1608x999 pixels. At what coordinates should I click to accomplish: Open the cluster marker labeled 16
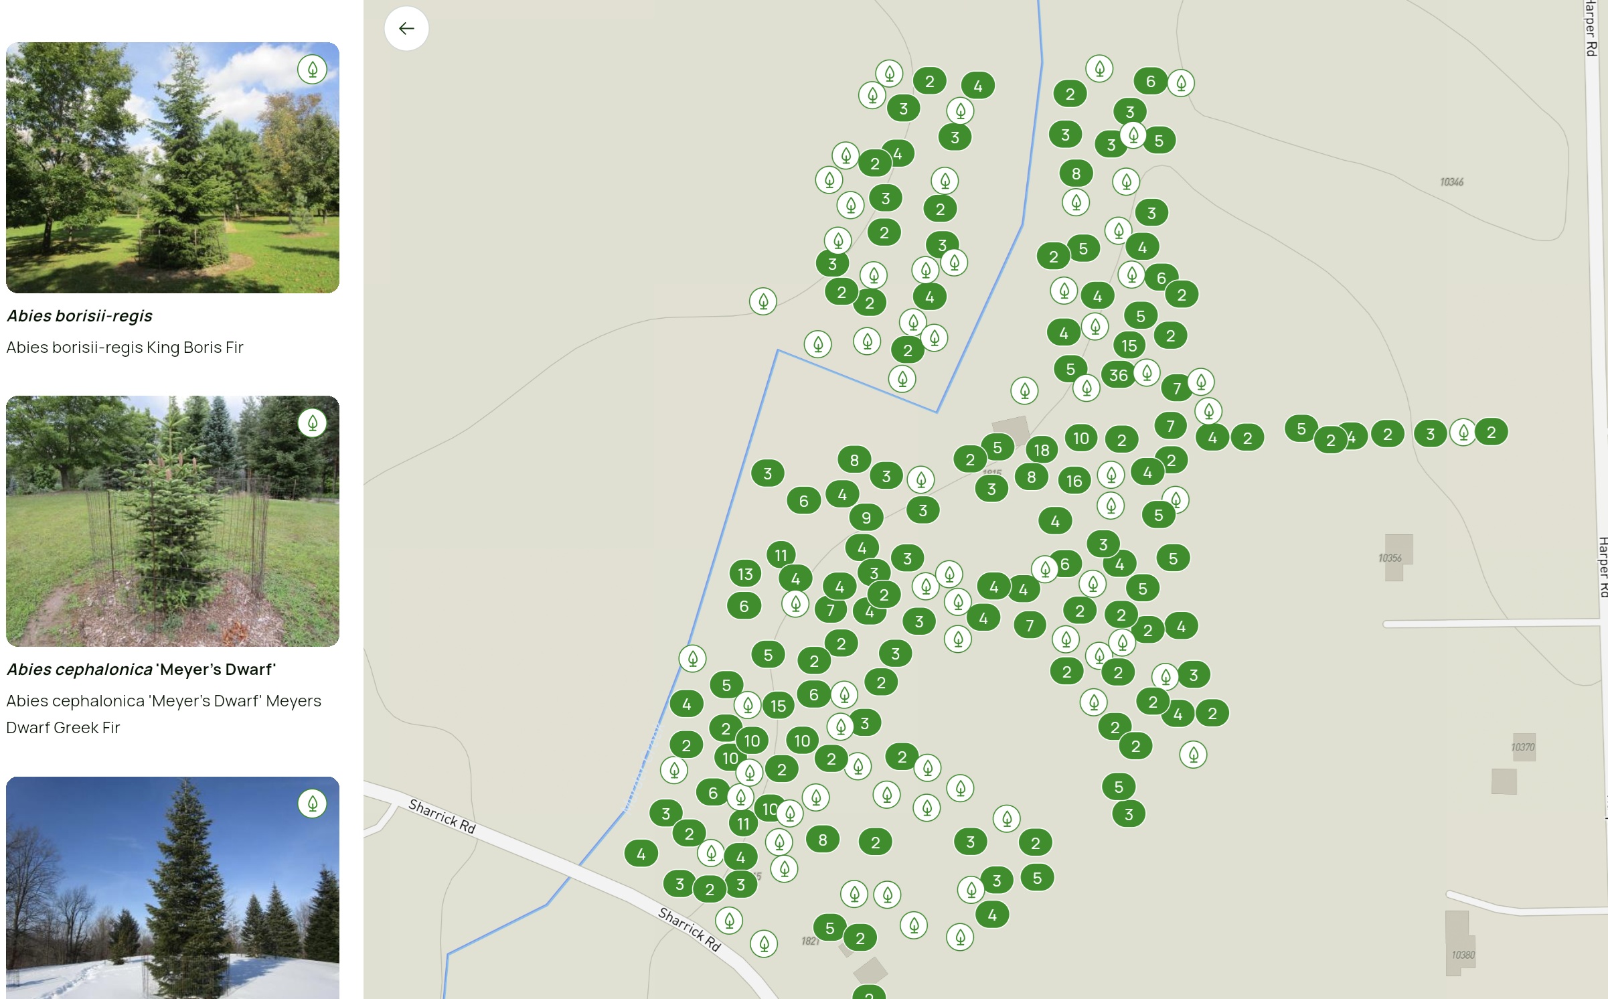coord(1074,481)
